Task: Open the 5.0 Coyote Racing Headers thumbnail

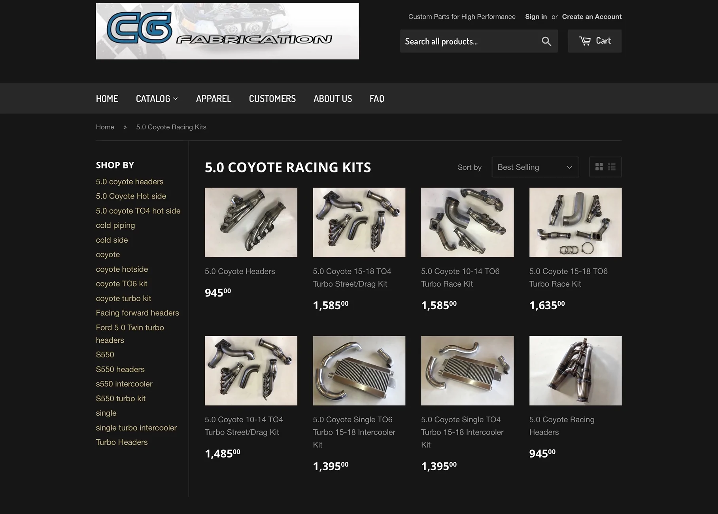Action: pos(576,370)
